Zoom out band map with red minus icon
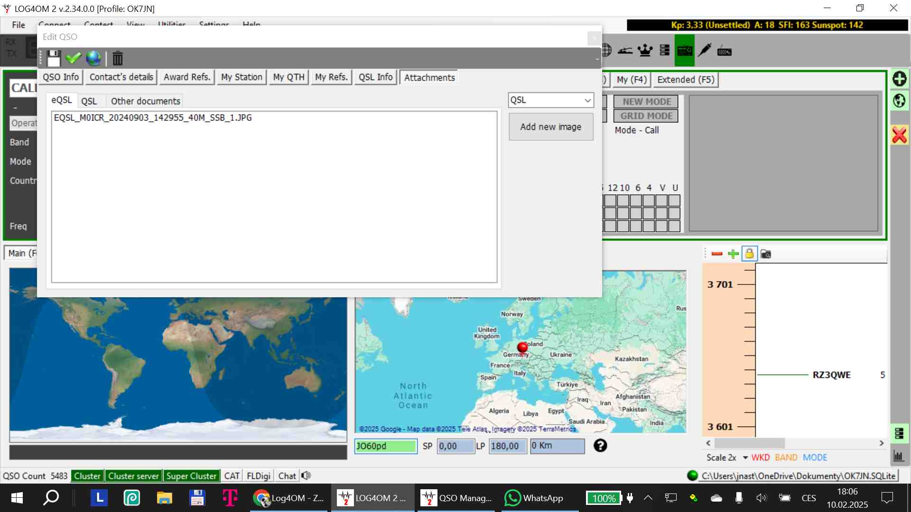 pyautogui.click(x=717, y=254)
